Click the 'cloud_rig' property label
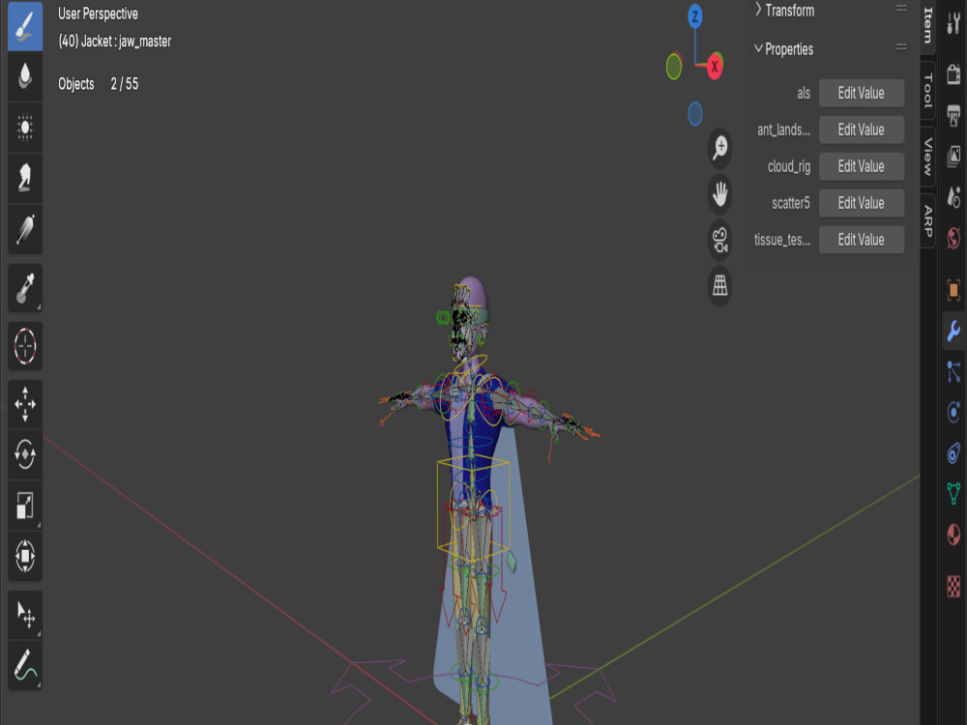 click(789, 167)
